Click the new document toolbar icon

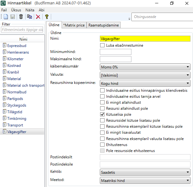(x=6, y=17)
